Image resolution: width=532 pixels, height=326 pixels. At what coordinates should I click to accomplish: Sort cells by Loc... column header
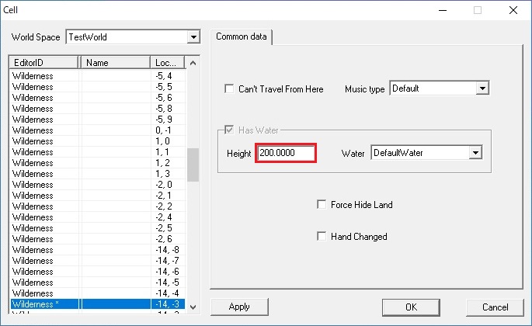(x=168, y=63)
